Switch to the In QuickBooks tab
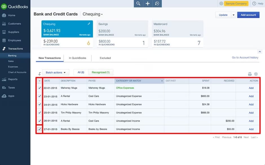 [x=78, y=58]
